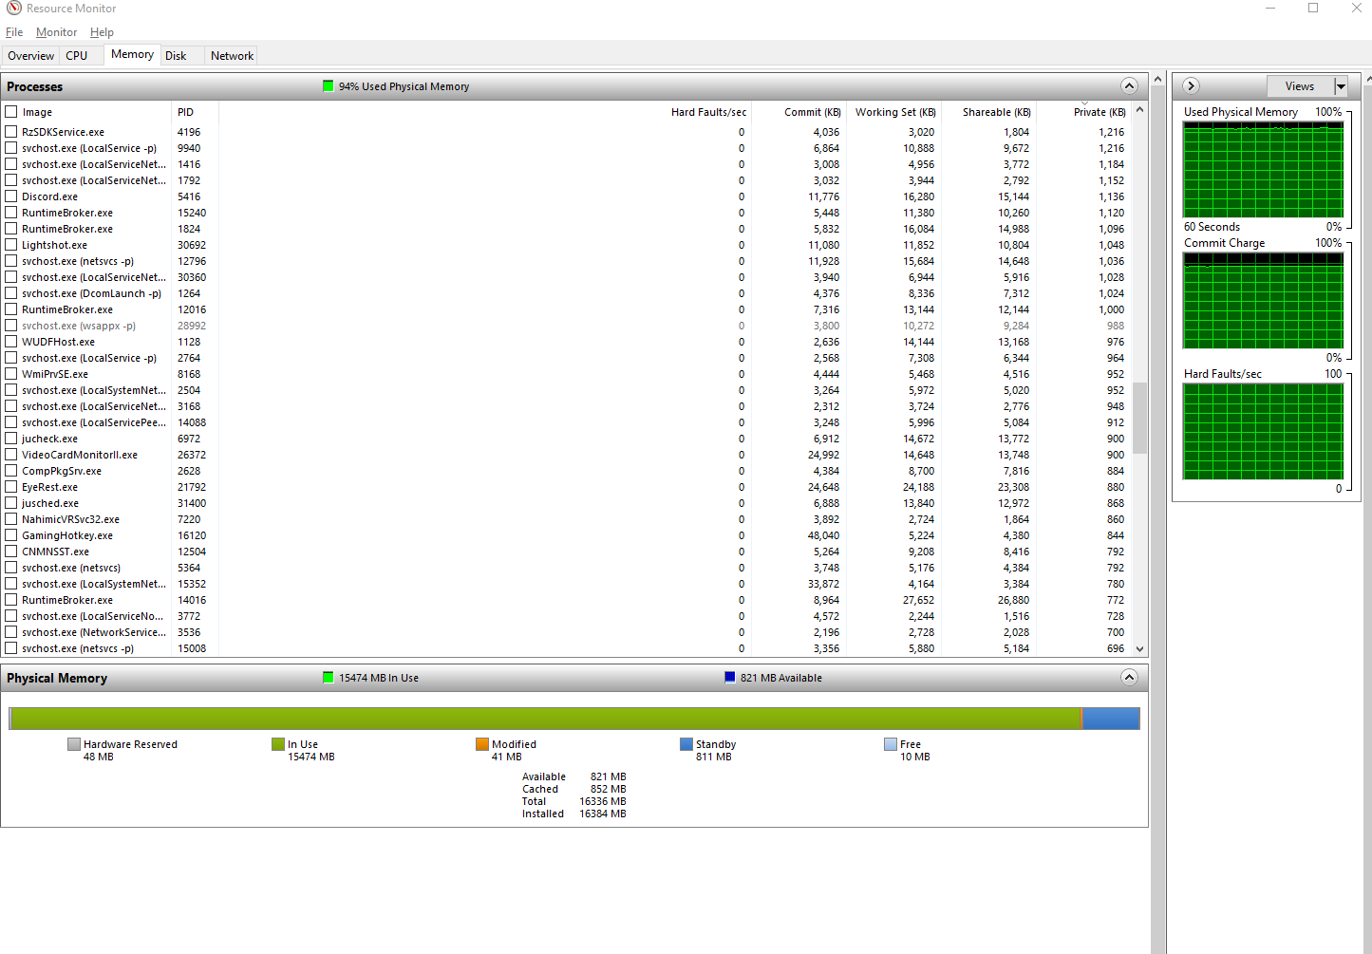The image size is (1372, 954).
Task: Click the Views button
Action: coord(1300,86)
